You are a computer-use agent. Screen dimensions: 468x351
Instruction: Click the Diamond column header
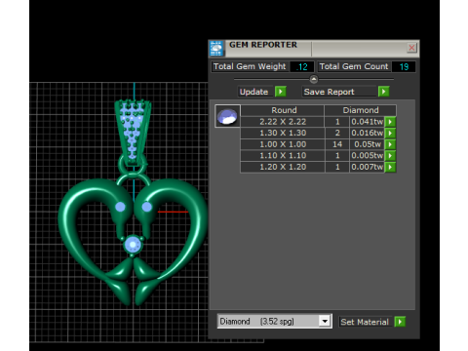361,110
